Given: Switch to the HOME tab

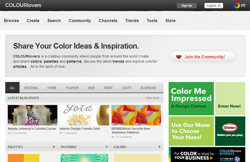Looking at the screenshot, I should pyautogui.click(x=52, y=88).
